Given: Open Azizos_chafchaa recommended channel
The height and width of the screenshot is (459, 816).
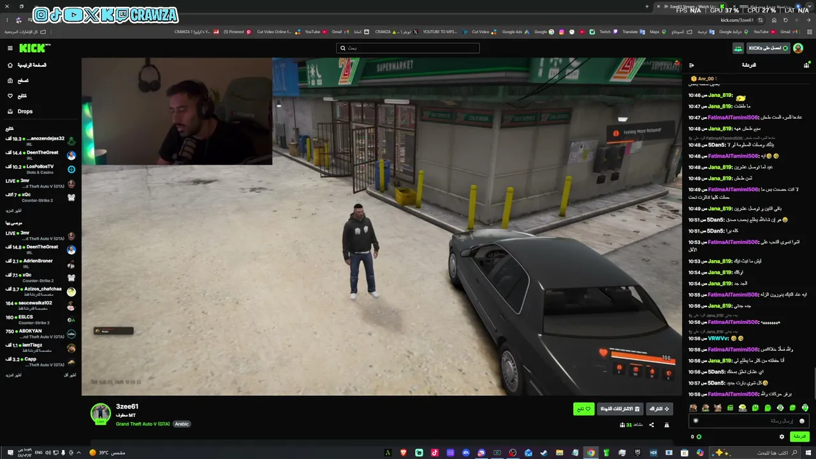Looking at the screenshot, I should pyautogui.click(x=40, y=291).
